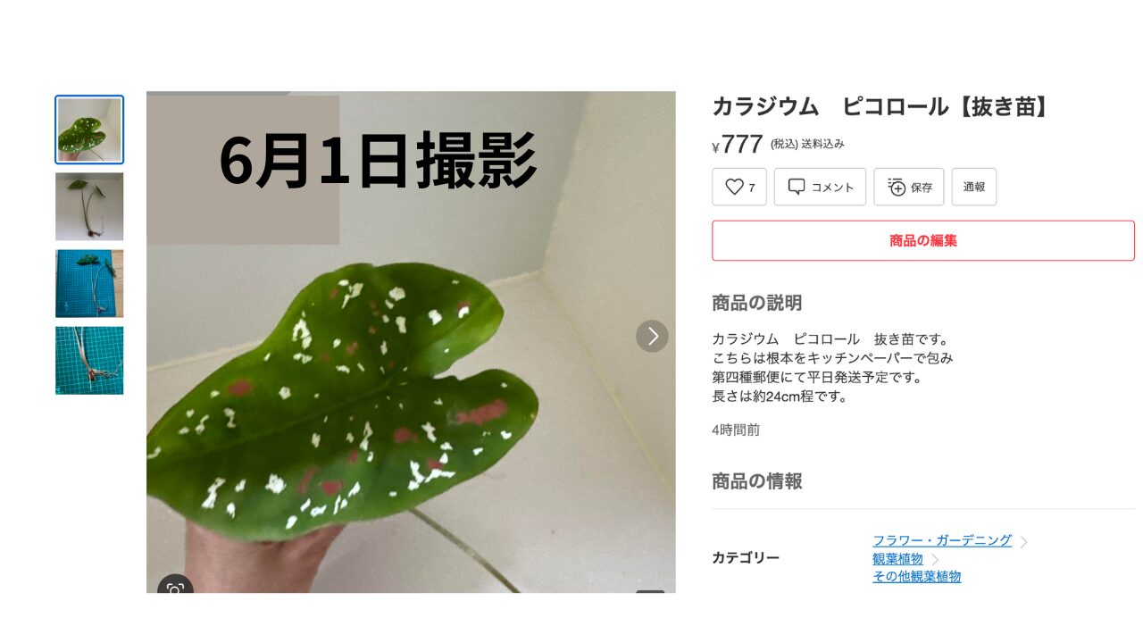Open 観葉植物 category link
The height and width of the screenshot is (643, 1143).
coord(897,558)
